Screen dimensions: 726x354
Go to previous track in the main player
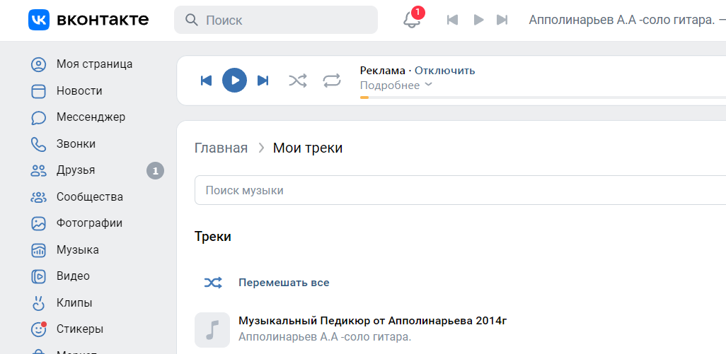coord(206,81)
